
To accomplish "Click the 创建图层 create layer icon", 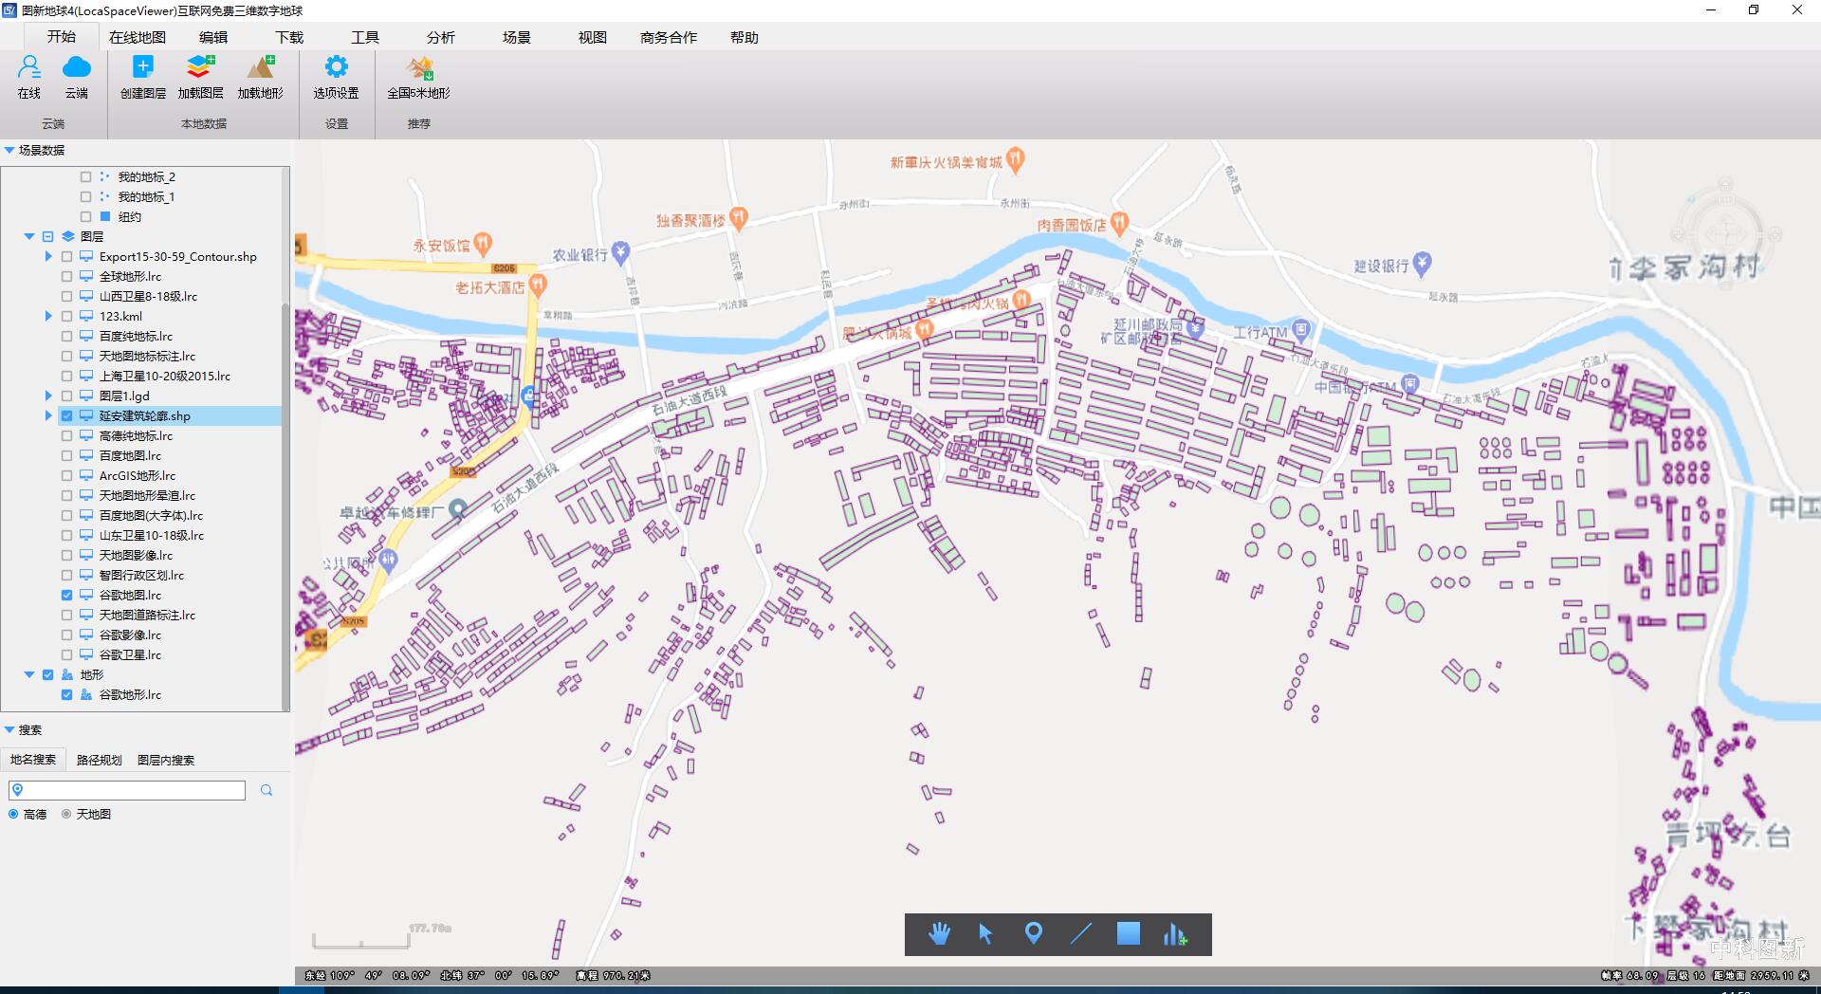I will point(142,68).
